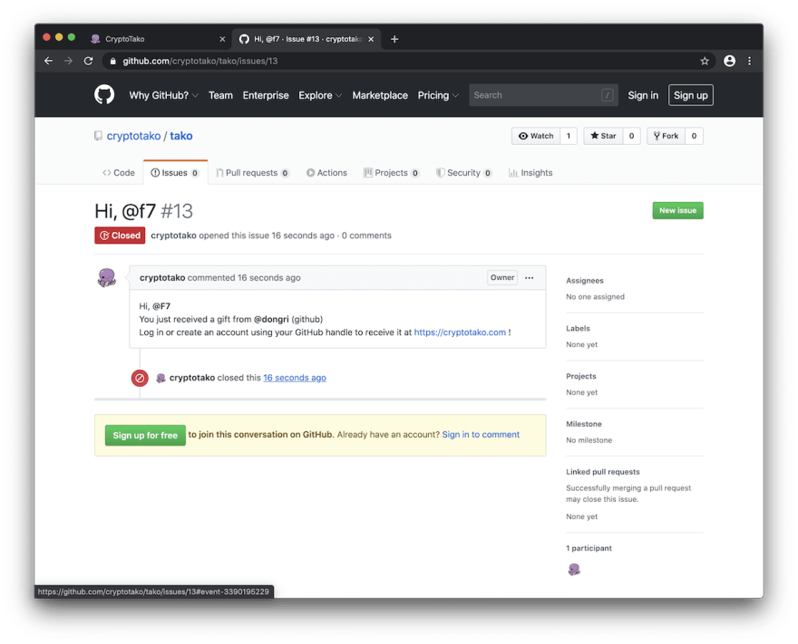The height and width of the screenshot is (644, 798).
Task: Open the comment's three-dot options menu
Action: pos(530,277)
